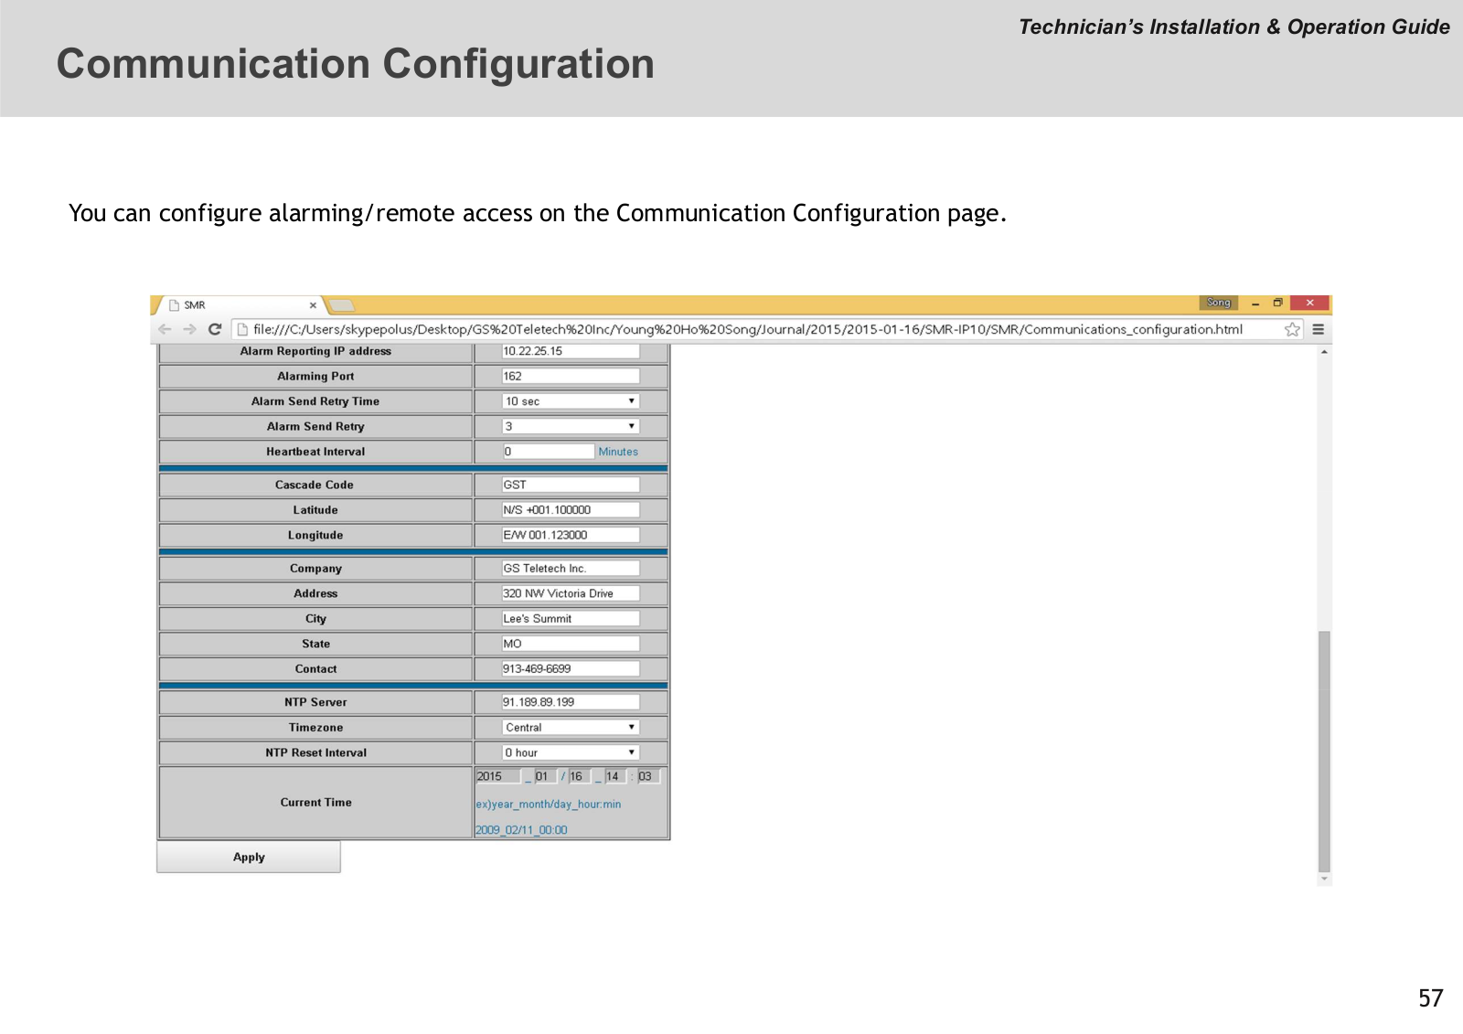Edit Alarm Reporting IP address field

571,351
